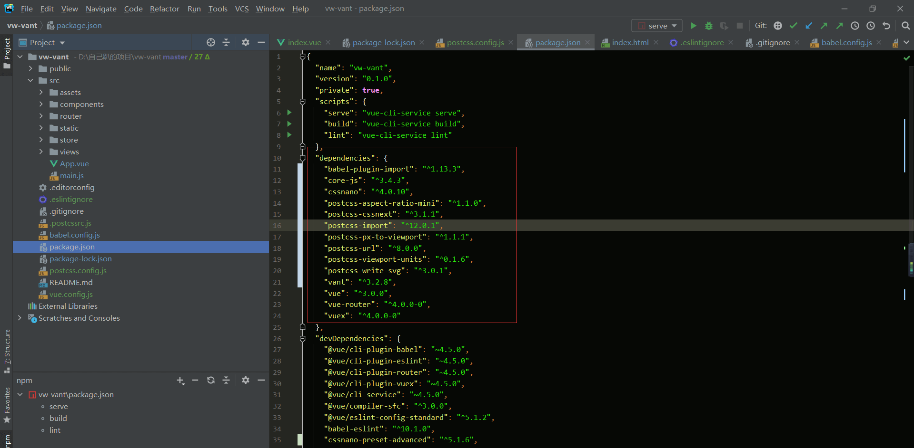Show hidden editor tabs chevron
This screenshot has height=448, width=914.
[x=906, y=42]
